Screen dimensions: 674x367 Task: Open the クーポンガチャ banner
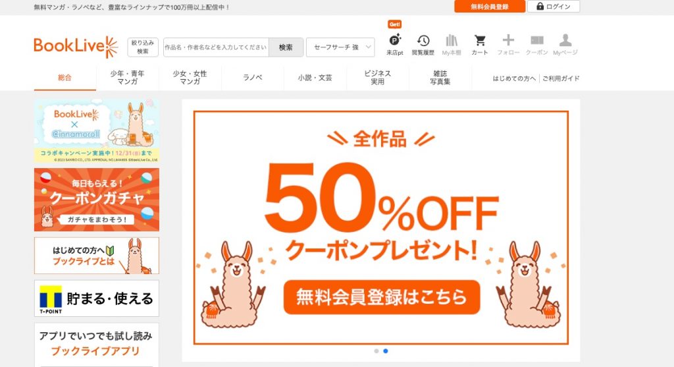(97, 200)
